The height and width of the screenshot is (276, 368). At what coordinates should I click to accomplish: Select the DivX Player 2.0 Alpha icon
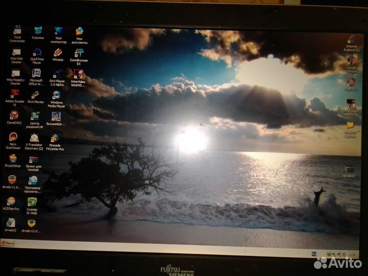[x=57, y=78]
